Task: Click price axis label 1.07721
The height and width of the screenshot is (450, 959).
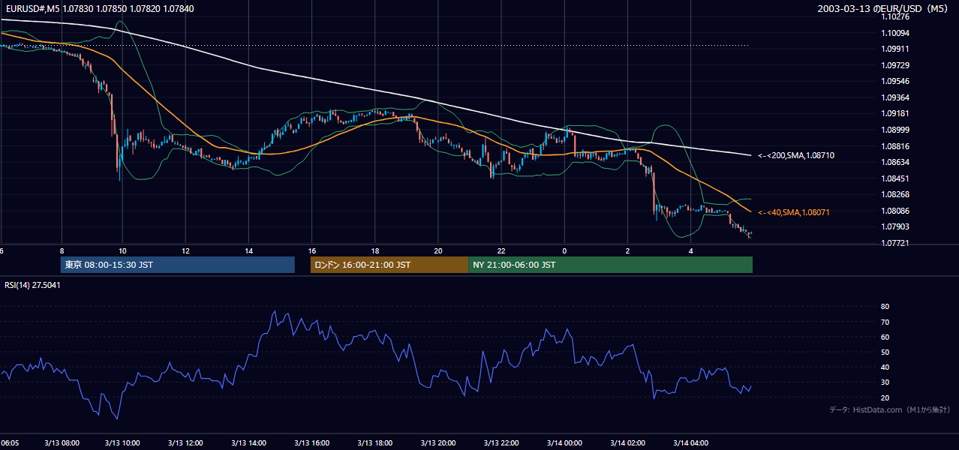Action: pos(895,243)
